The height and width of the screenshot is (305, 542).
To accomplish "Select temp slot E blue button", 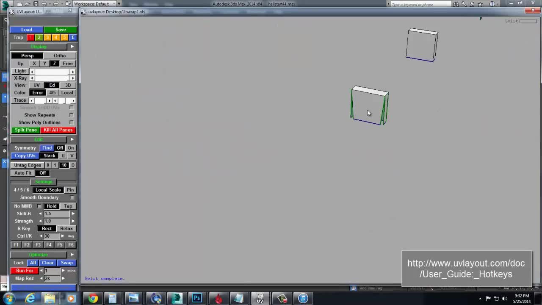I will (73, 37).
